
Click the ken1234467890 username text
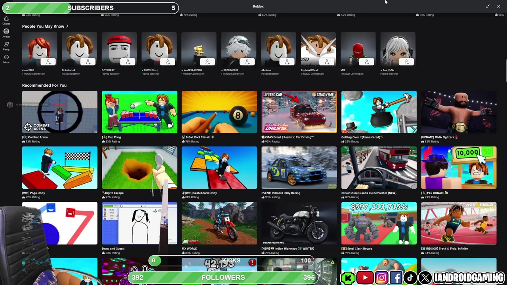coord(193,70)
